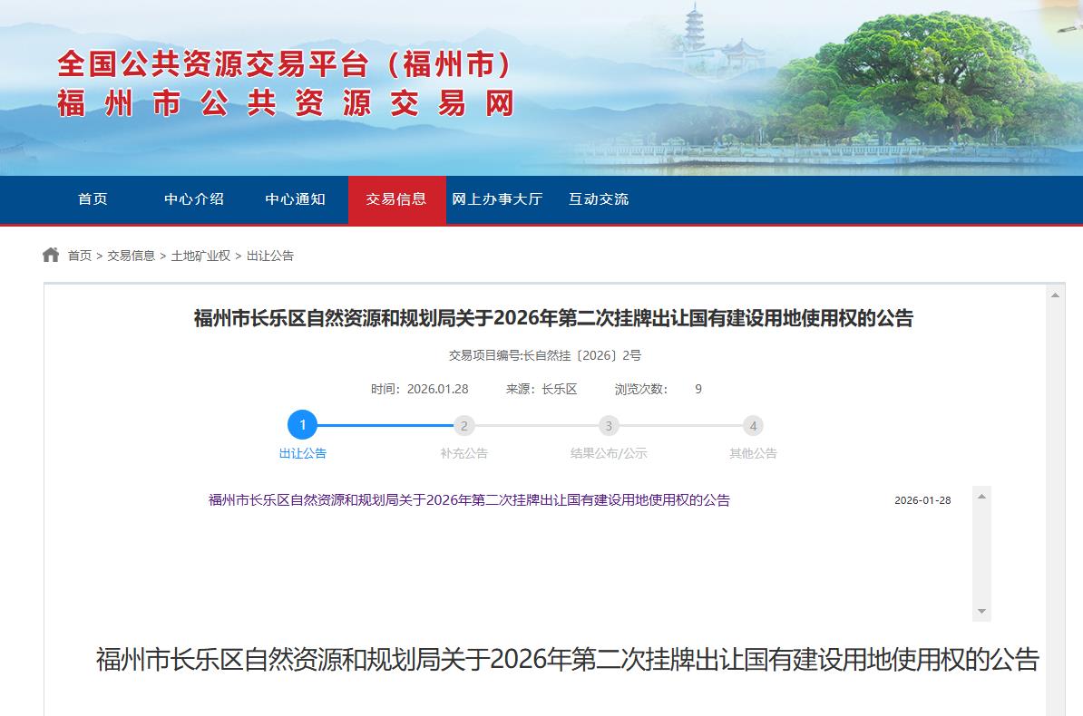The width and height of the screenshot is (1083, 716).
Task: Click 首页 breadcrumb link
Action: pos(80,256)
